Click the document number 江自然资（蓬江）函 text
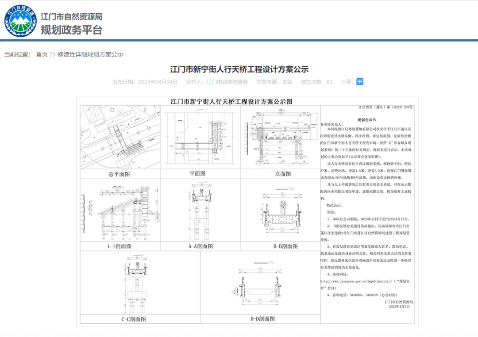The height and width of the screenshot is (337, 478). (385, 107)
